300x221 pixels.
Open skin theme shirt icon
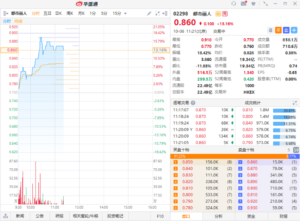click(254, 4)
